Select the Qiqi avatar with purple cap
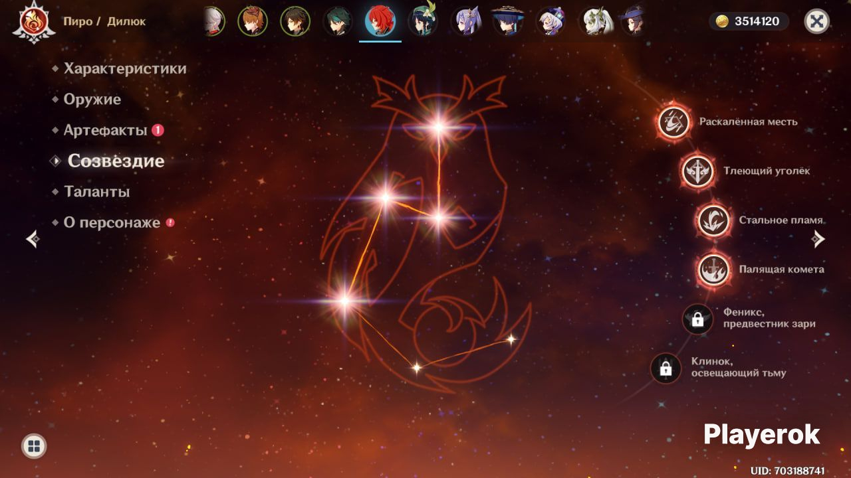The image size is (851, 478). pos(550,21)
